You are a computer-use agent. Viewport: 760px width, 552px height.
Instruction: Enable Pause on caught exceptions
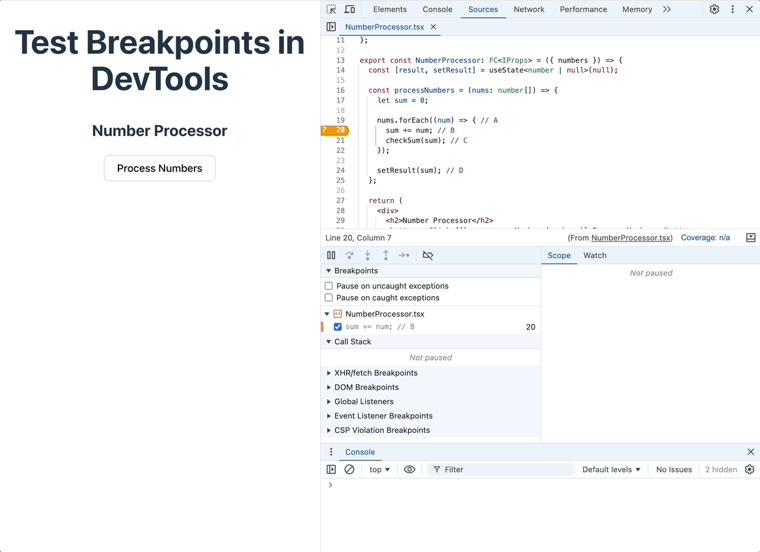[329, 298]
